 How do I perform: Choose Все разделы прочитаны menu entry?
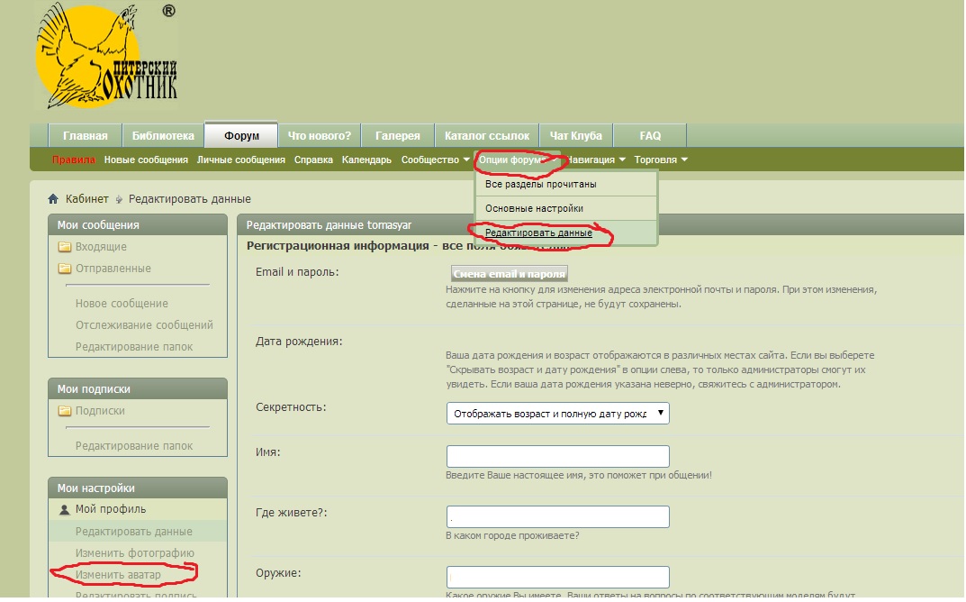click(x=540, y=184)
